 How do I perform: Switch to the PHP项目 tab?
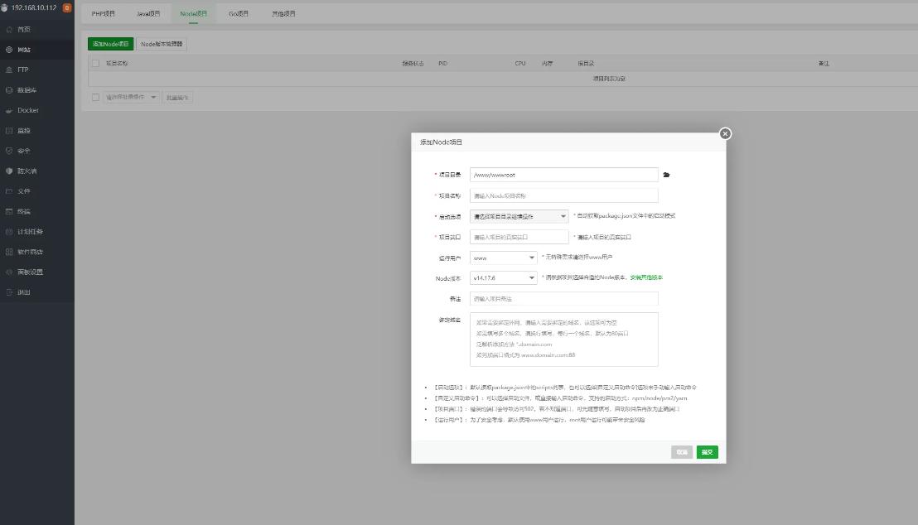coord(104,14)
